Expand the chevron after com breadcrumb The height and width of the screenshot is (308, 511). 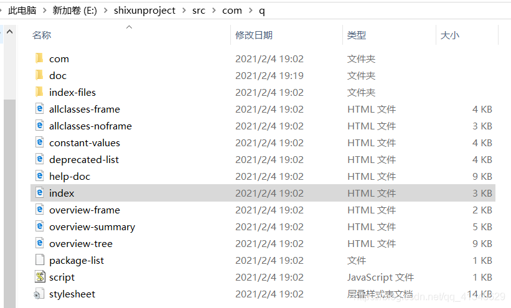tap(250, 11)
